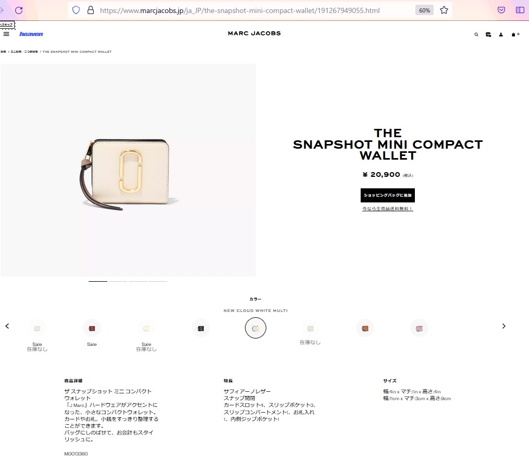
Task: Click the free shipping underlined link
Action: pyautogui.click(x=388, y=209)
